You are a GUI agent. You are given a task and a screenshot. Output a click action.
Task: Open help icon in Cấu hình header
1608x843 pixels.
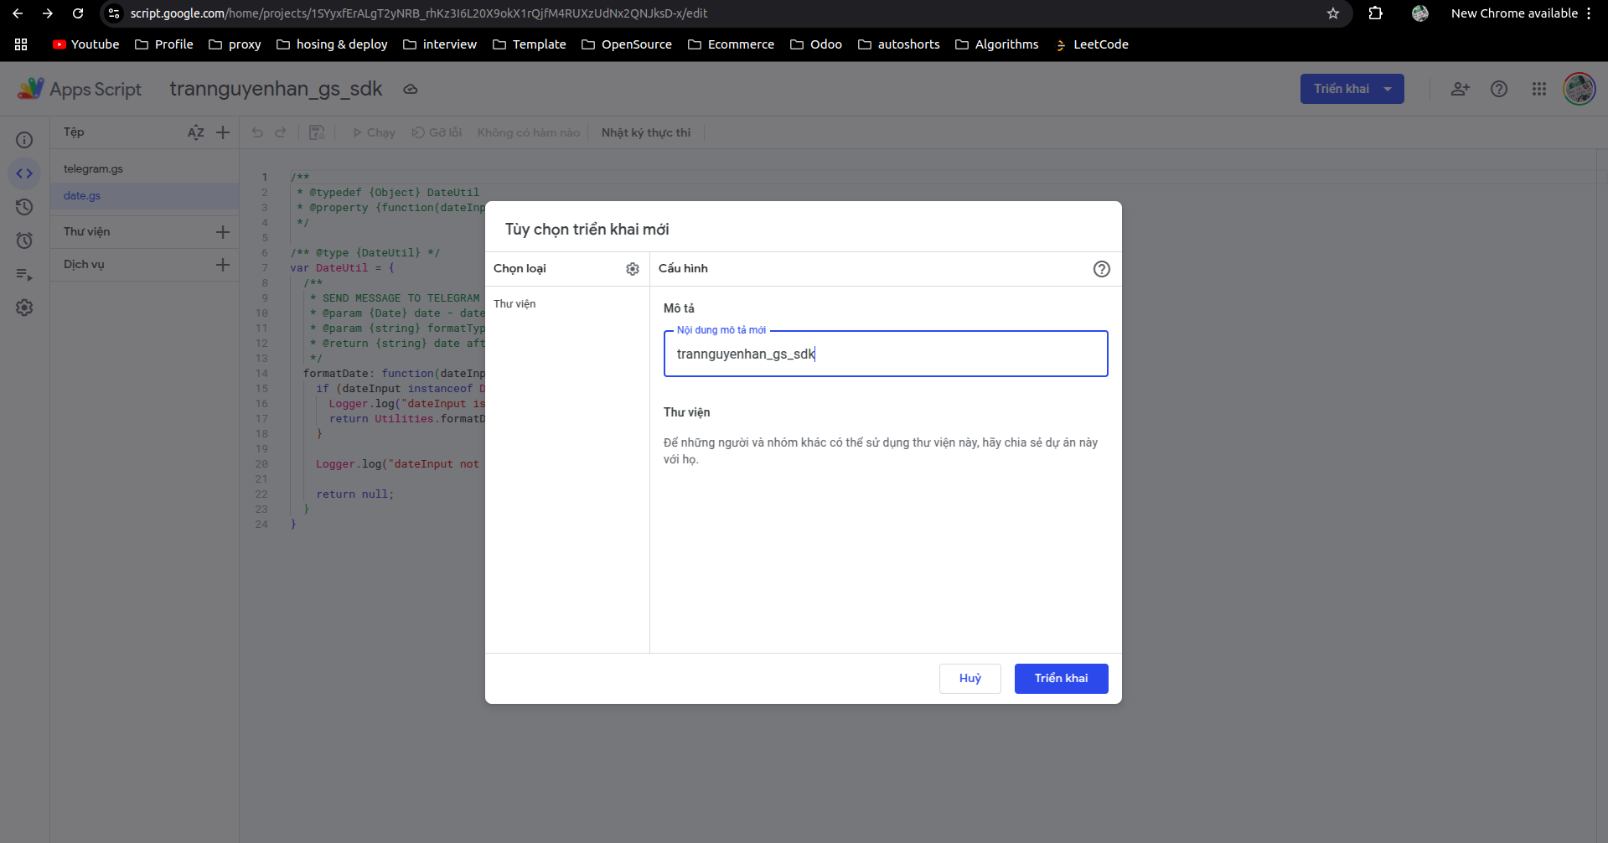tap(1101, 269)
